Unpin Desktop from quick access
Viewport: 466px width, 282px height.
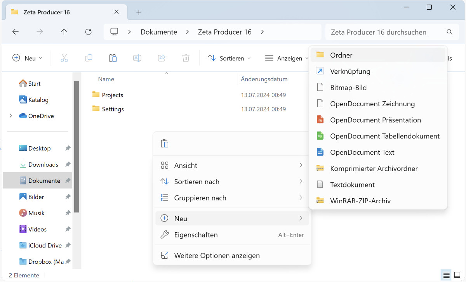click(x=68, y=148)
